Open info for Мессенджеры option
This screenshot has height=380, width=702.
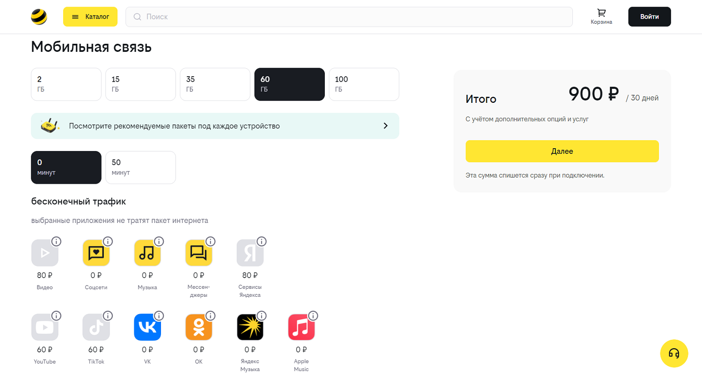211,241
